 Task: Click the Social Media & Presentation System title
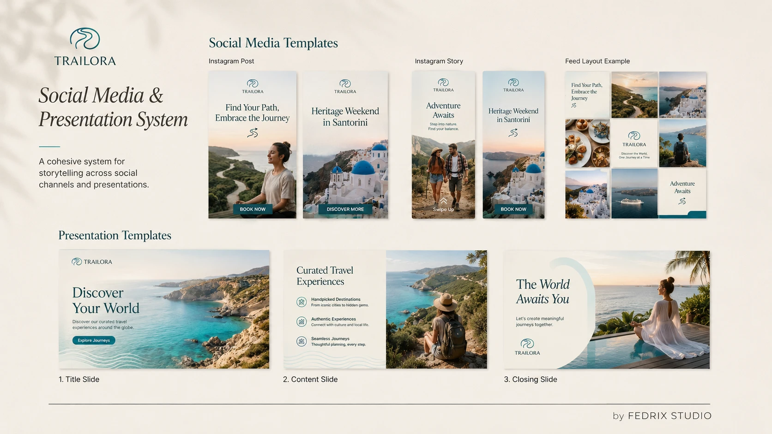click(x=113, y=107)
